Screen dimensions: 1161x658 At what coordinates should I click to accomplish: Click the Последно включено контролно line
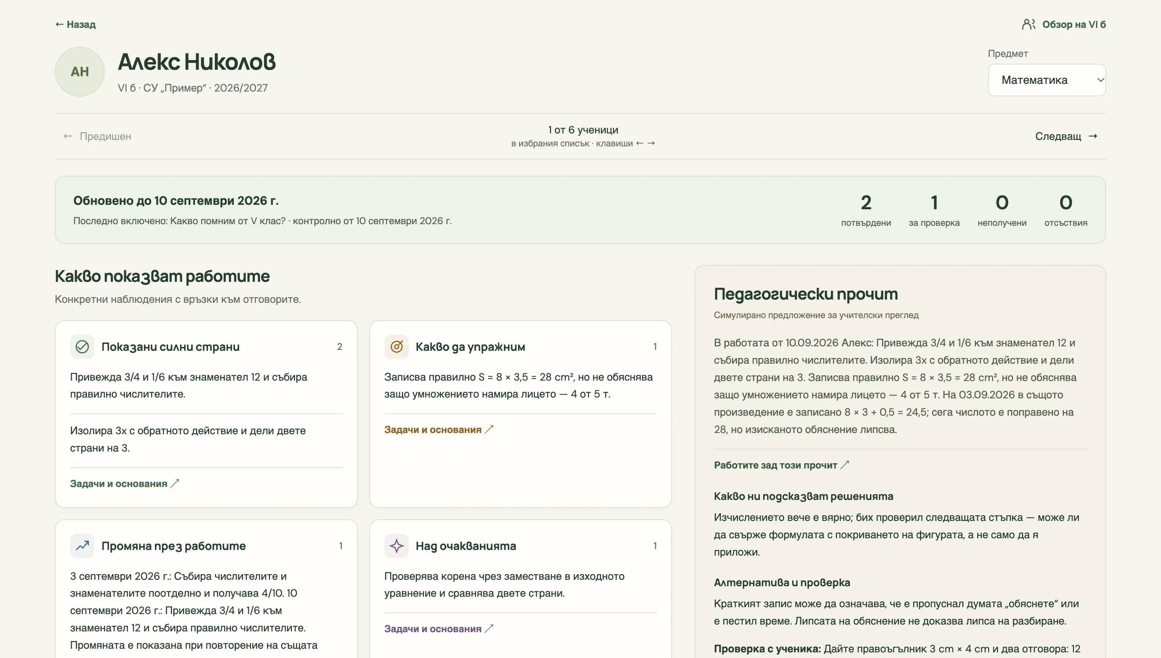tap(262, 221)
